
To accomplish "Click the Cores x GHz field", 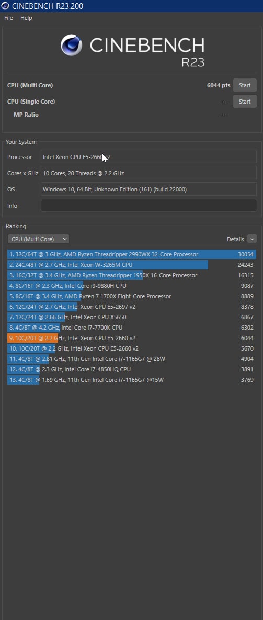I will click(148, 173).
